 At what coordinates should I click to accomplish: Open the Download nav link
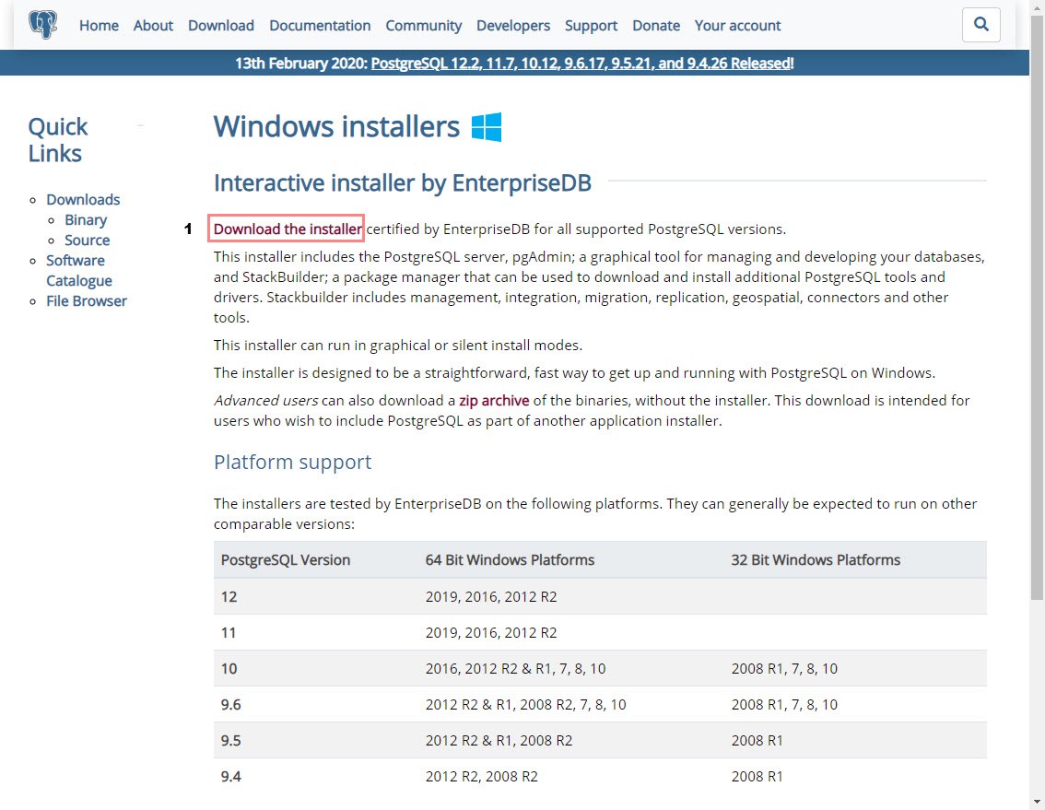coord(221,26)
